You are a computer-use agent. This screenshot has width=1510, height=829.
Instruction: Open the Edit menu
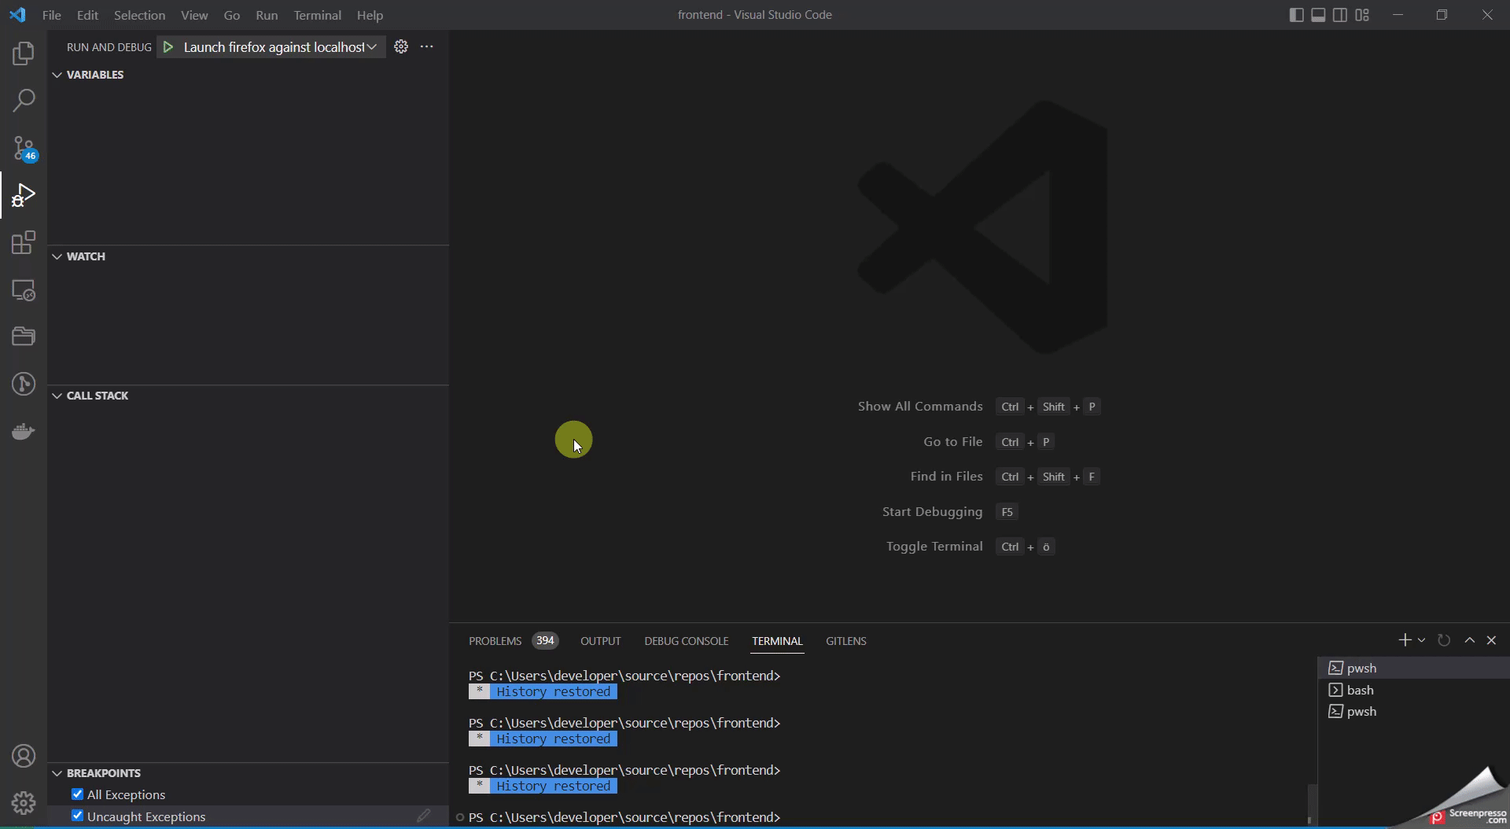87,15
